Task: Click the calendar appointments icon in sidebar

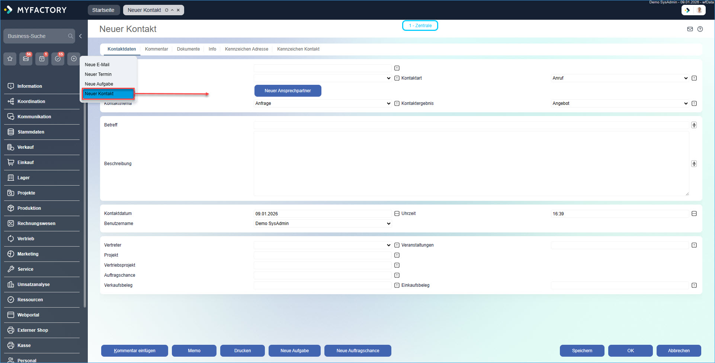Action: [x=42, y=59]
